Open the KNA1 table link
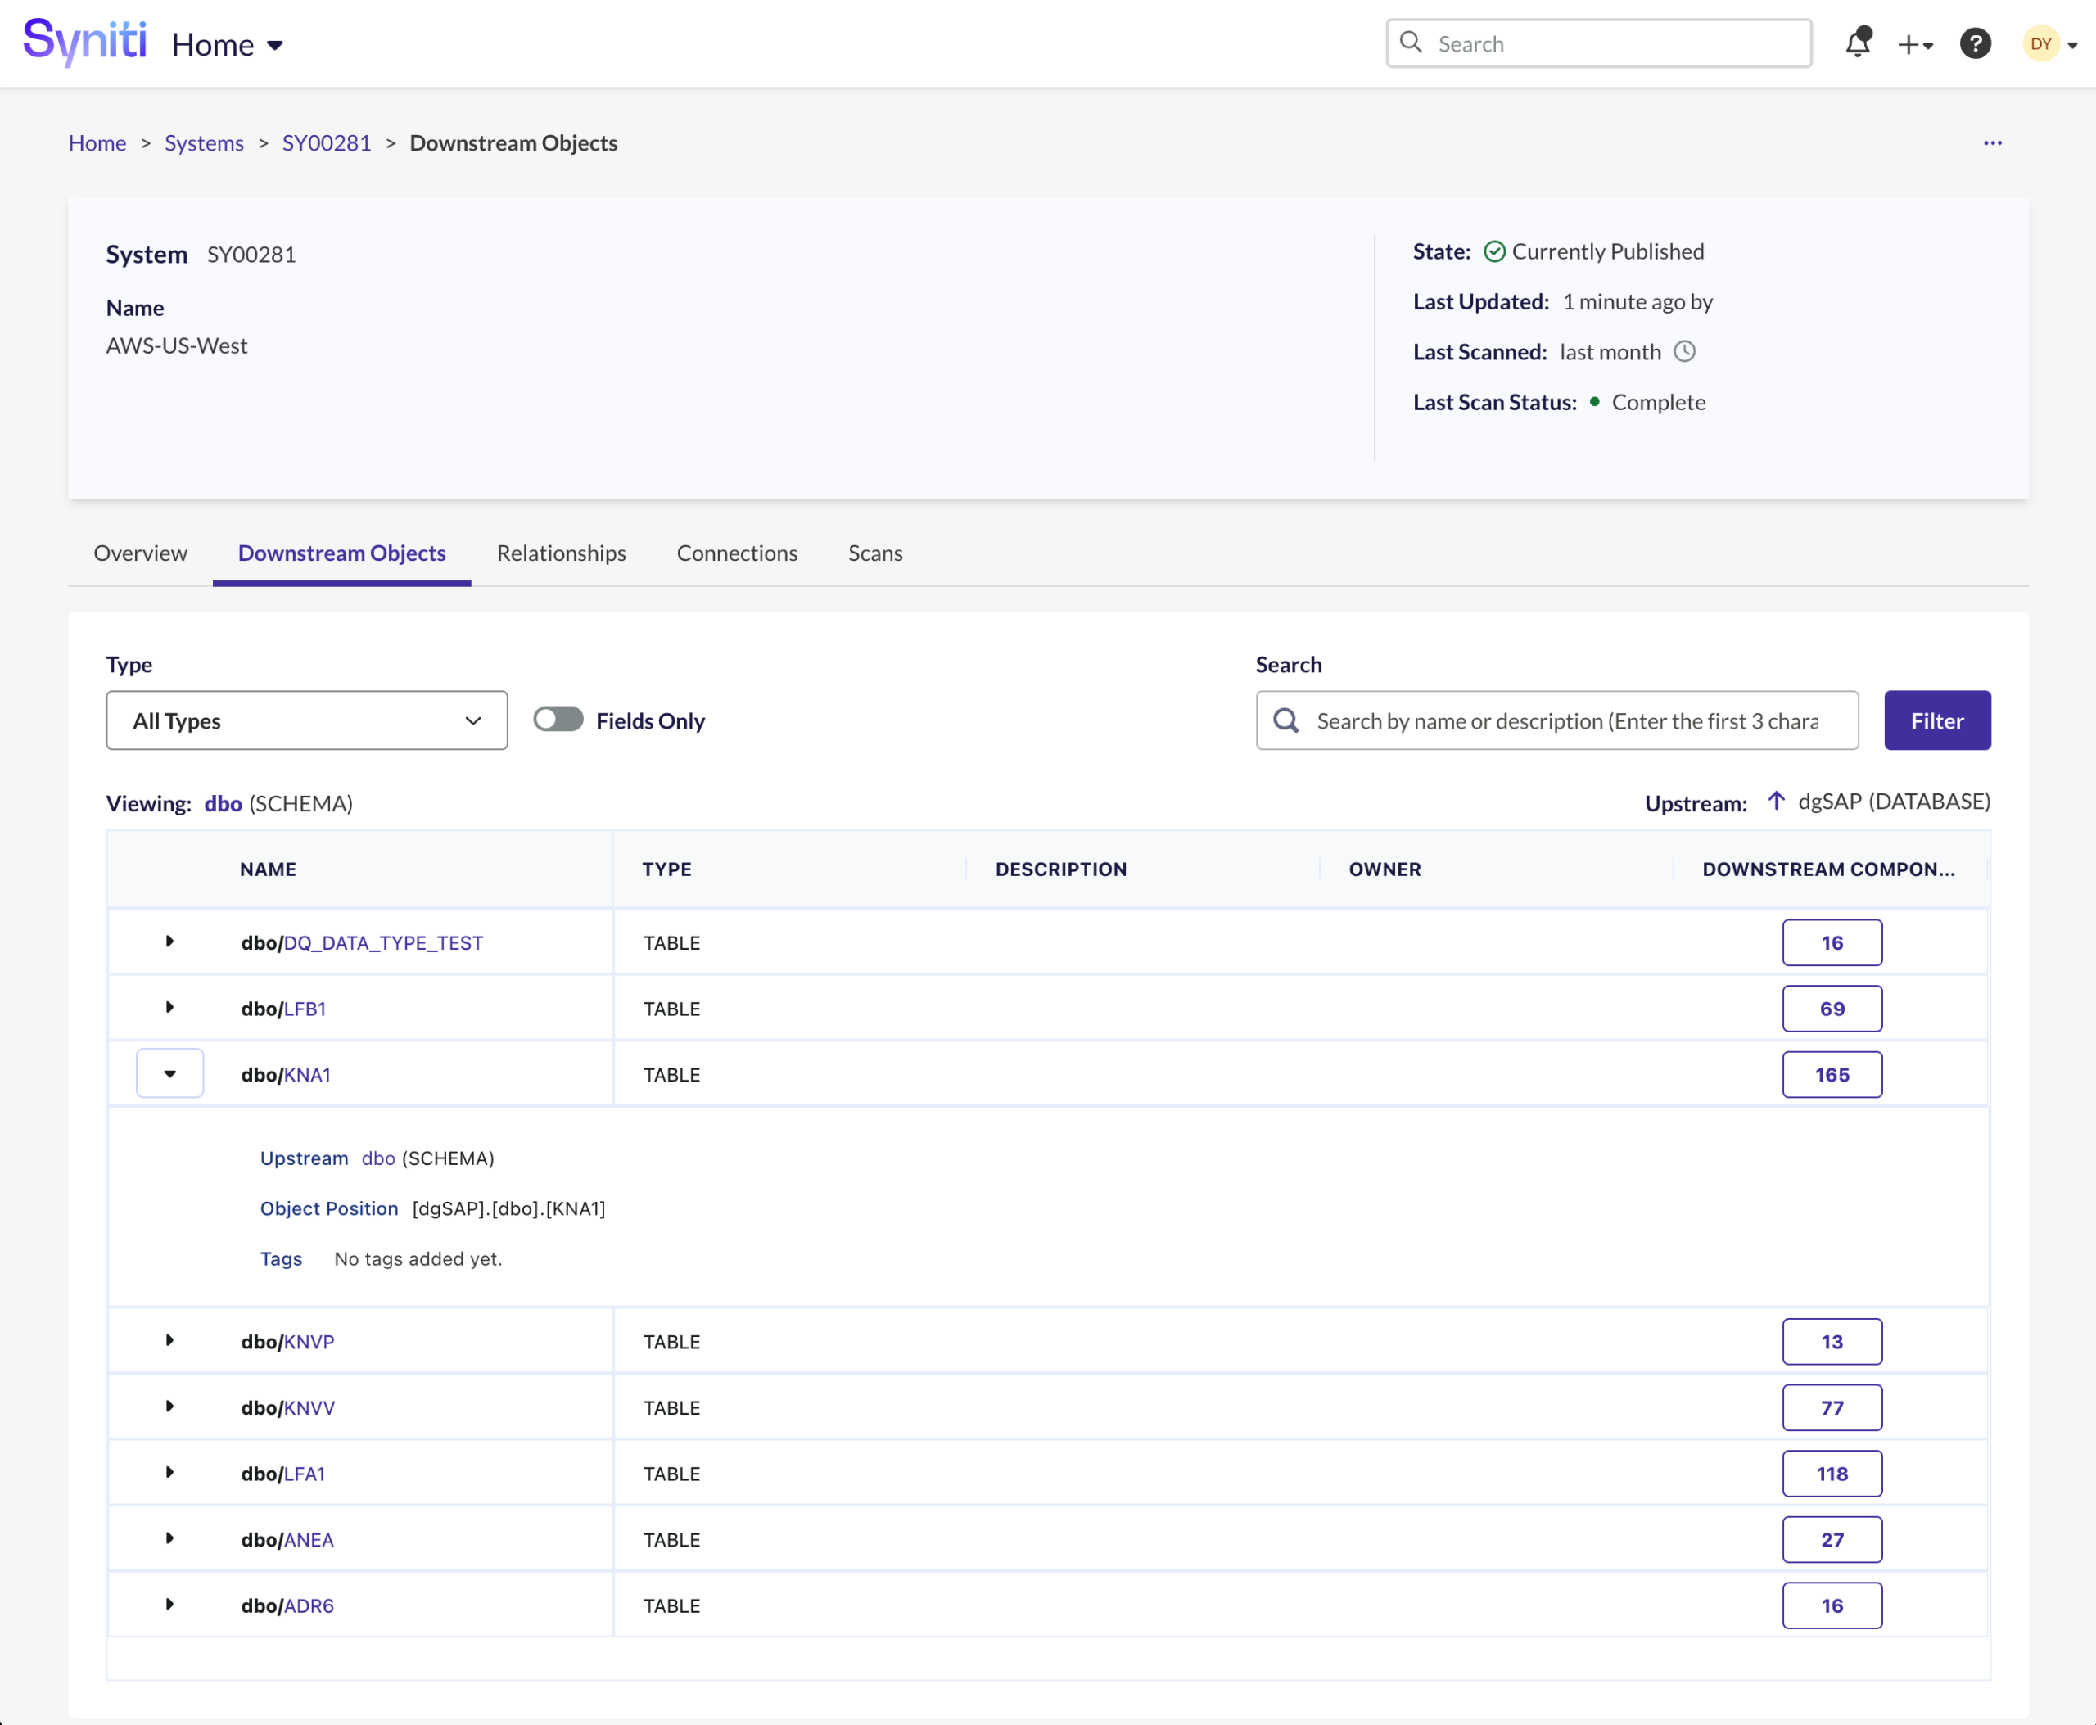Image resolution: width=2096 pixels, height=1725 pixels. click(307, 1074)
